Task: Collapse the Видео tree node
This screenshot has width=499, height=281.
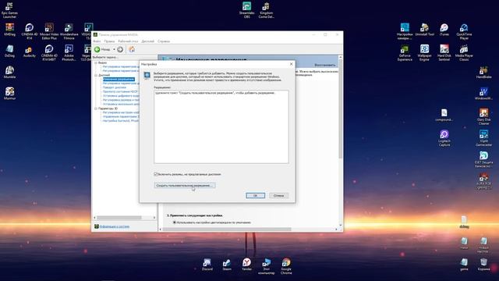Action: pyautogui.click(x=95, y=62)
